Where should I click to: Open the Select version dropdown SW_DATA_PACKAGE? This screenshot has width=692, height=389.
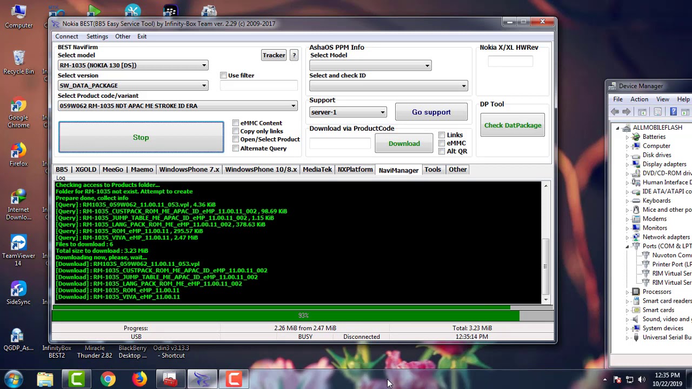click(x=133, y=85)
